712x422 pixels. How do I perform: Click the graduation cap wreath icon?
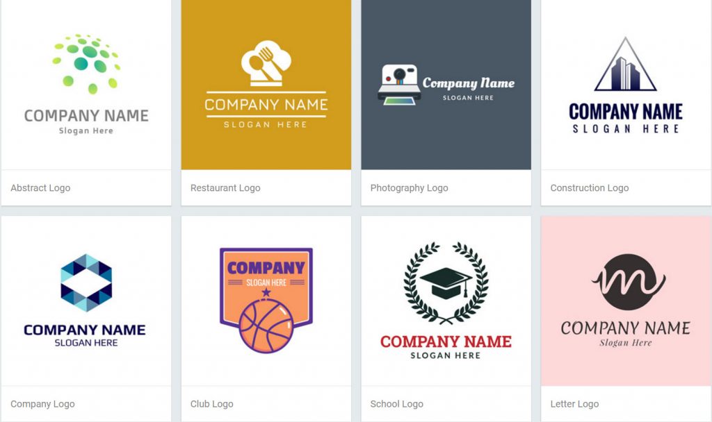coord(446,283)
